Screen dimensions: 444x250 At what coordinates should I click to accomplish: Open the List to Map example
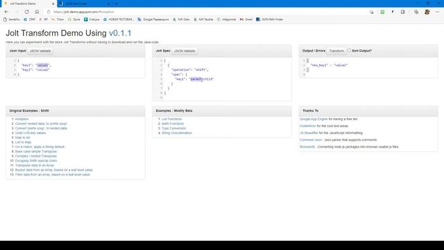(23, 142)
